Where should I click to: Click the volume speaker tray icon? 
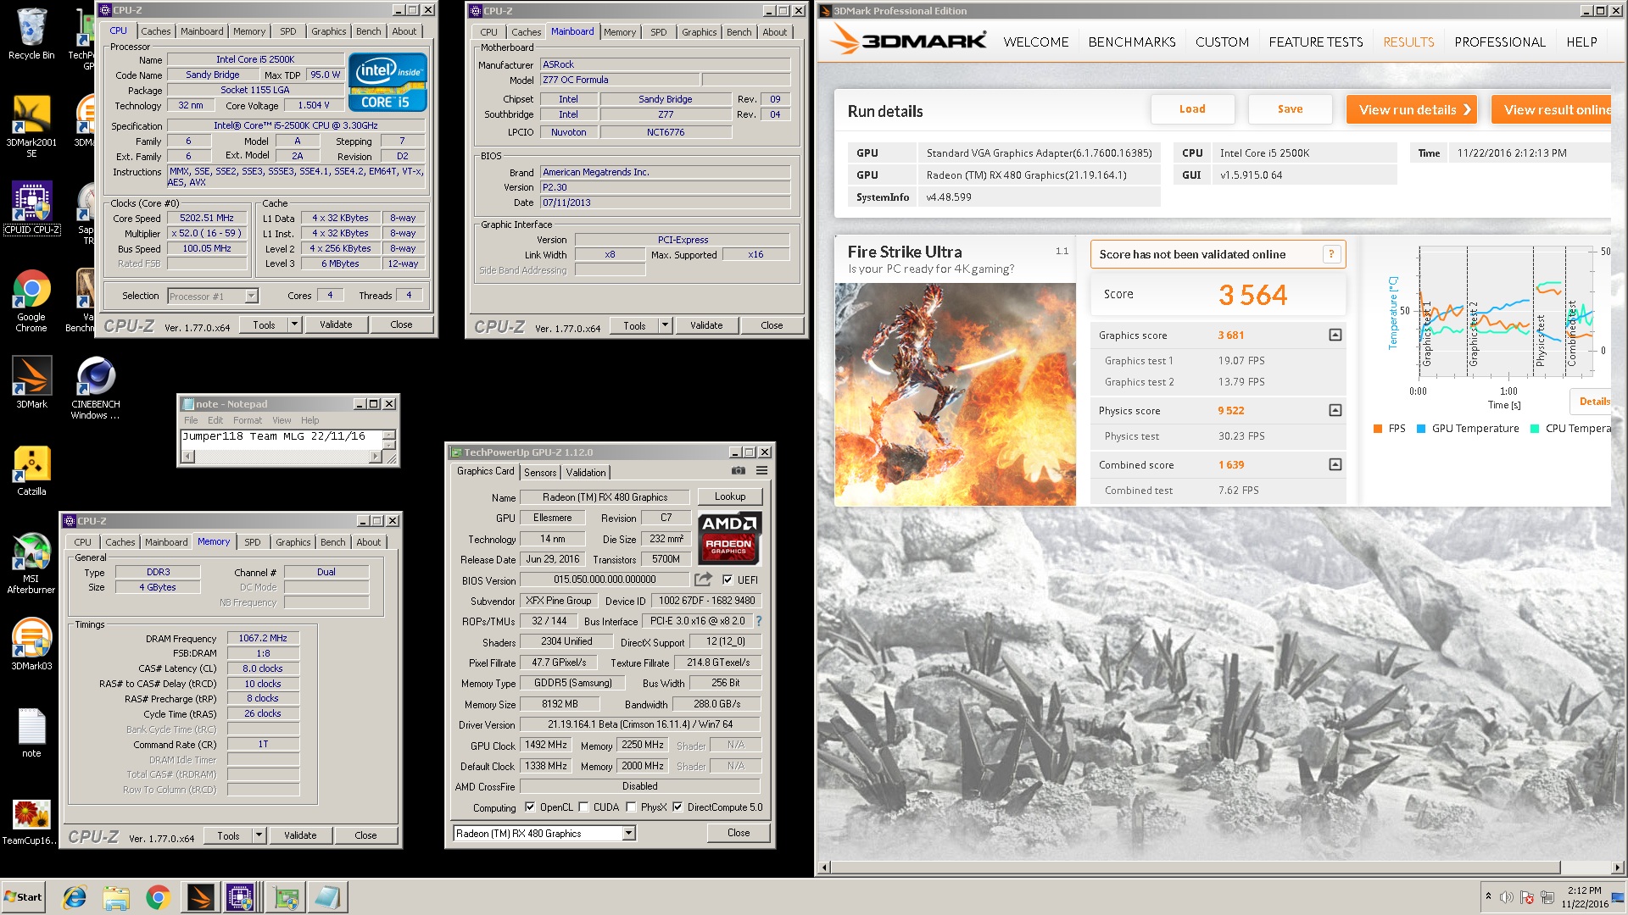coord(1507,897)
